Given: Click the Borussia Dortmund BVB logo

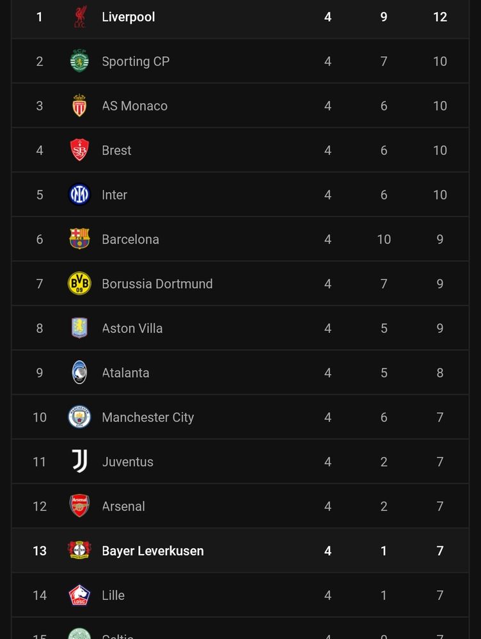Looking at the screenshot, I should (x=79, y=283).
